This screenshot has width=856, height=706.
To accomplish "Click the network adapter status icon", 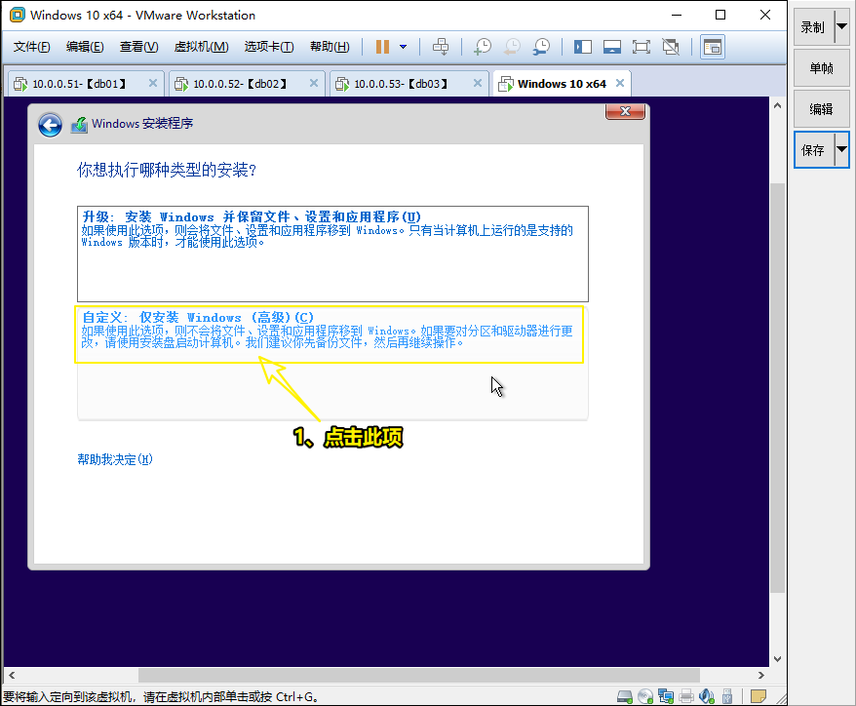I will (x=666, y=696).
